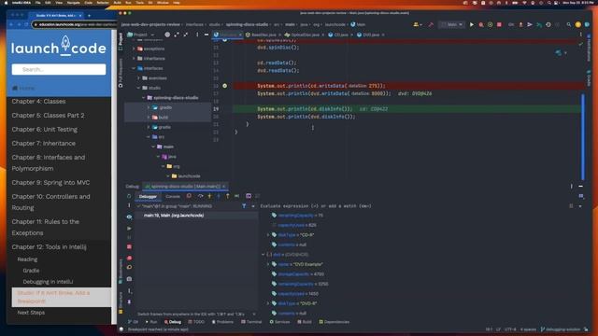Run the Main configuration with the green play icon
This screenshot has height=336, width=598.
click(x=472, y=24)
